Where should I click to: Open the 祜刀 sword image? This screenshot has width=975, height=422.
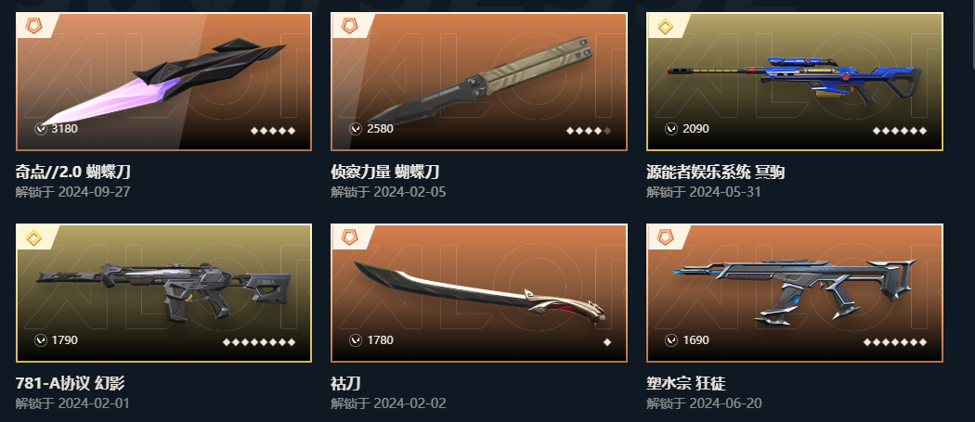tap(479, 291)
